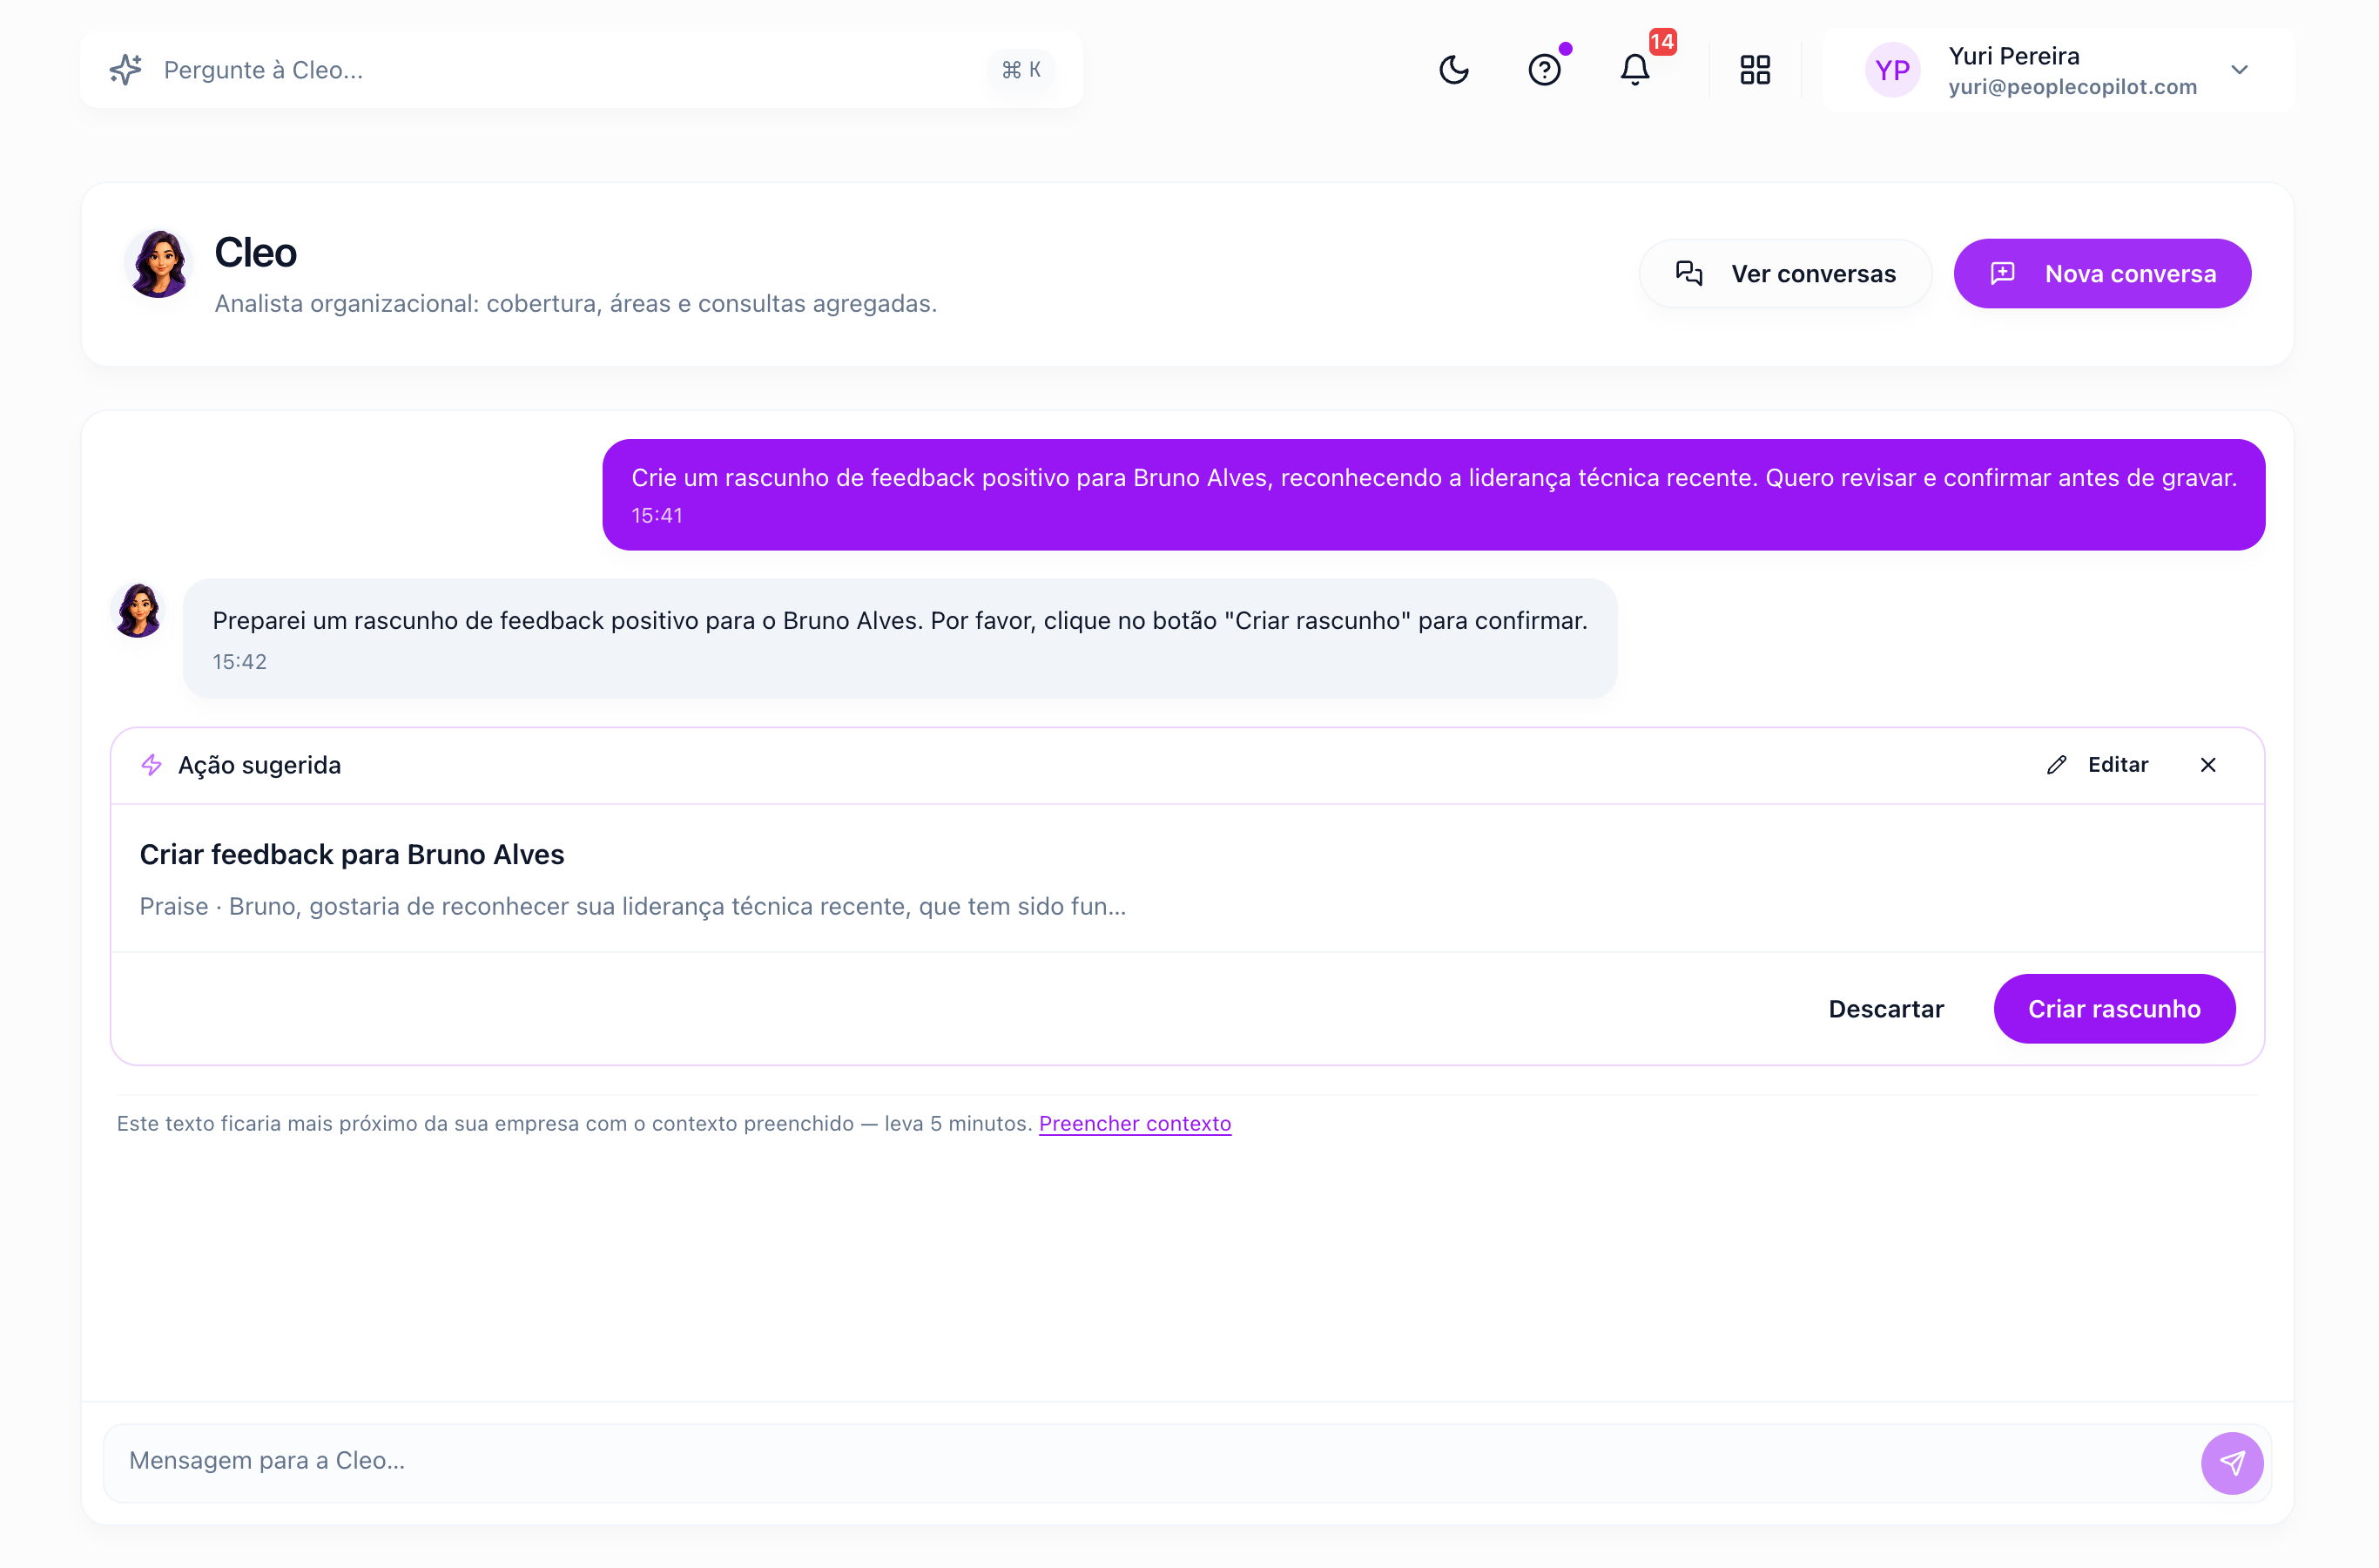Click the sparkle icon in search bar

tap(126, 70)
